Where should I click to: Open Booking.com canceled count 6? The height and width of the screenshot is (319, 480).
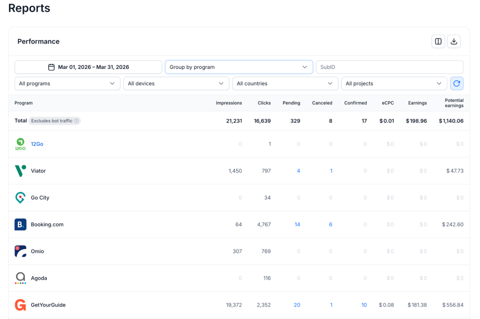(330, 224)
